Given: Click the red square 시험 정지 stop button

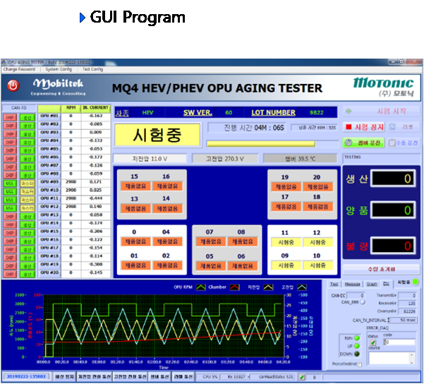Looking at the screenshot, I should [364, 127].
